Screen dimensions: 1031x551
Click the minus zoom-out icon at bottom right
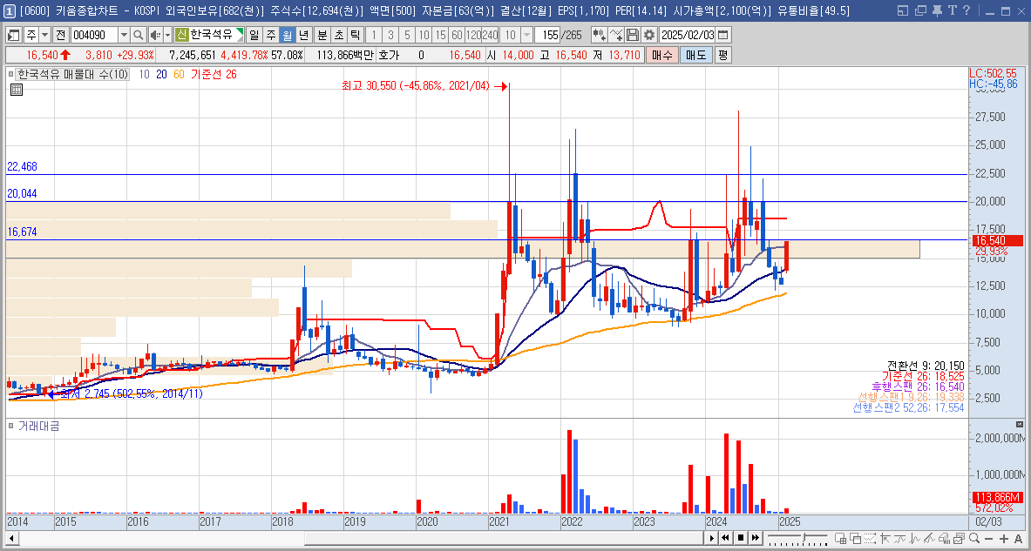[989, 539]
